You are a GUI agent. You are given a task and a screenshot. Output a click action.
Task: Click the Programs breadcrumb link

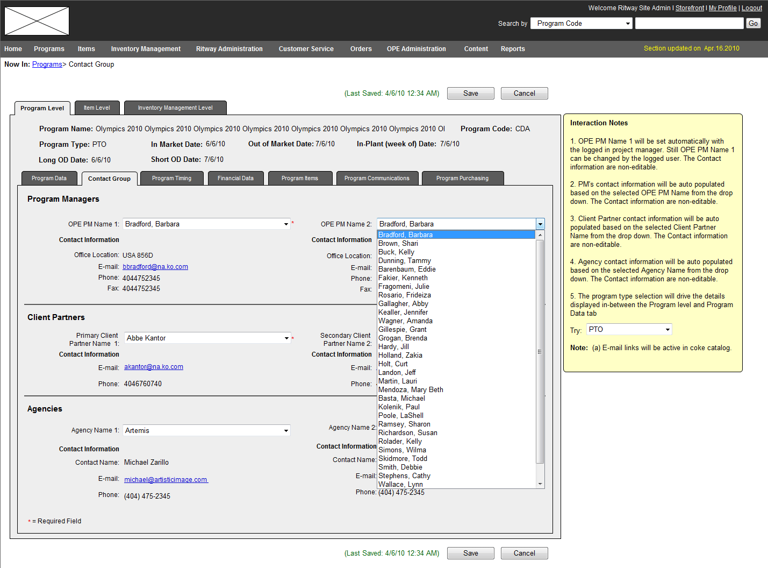(x=47, y=64)
